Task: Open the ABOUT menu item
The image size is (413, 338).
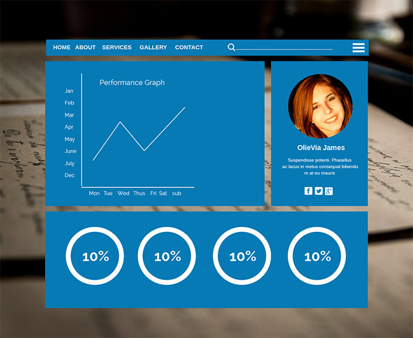Action: coord(85,48)
